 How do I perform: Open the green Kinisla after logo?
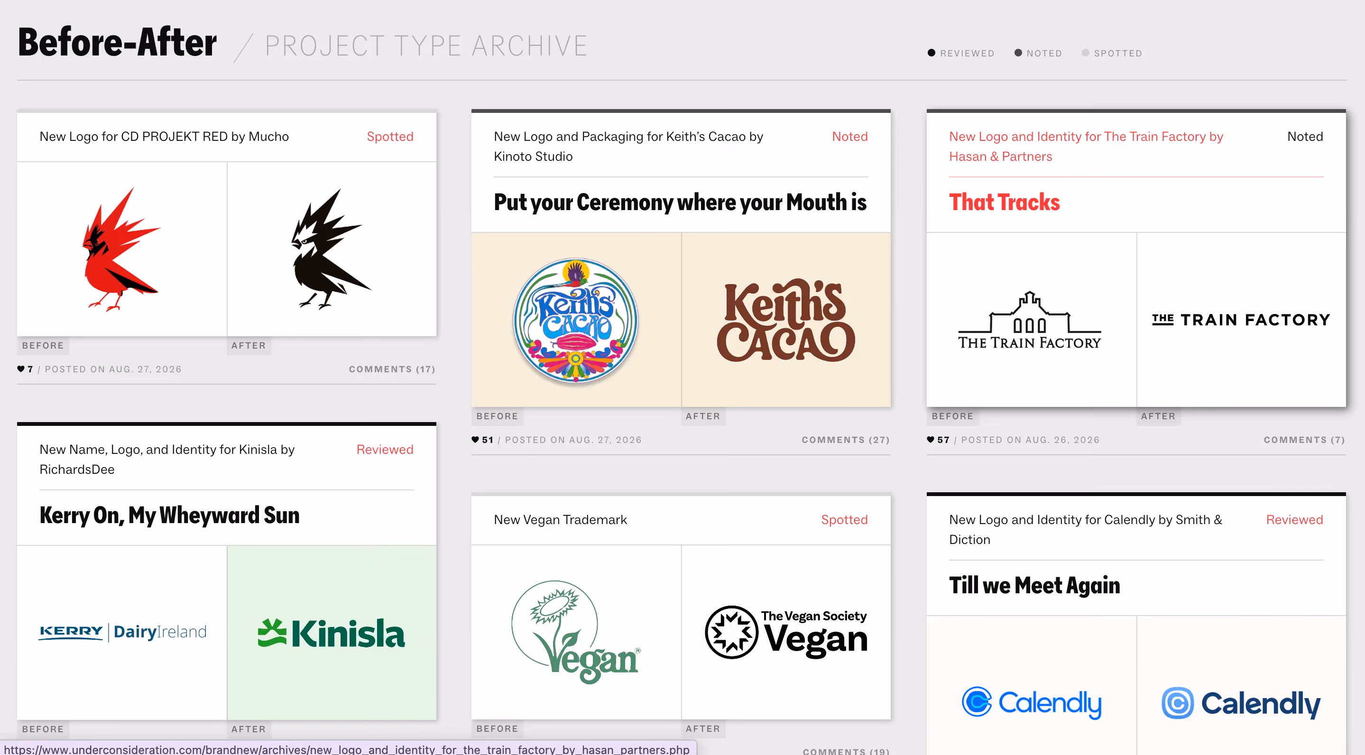click(332, 632)
